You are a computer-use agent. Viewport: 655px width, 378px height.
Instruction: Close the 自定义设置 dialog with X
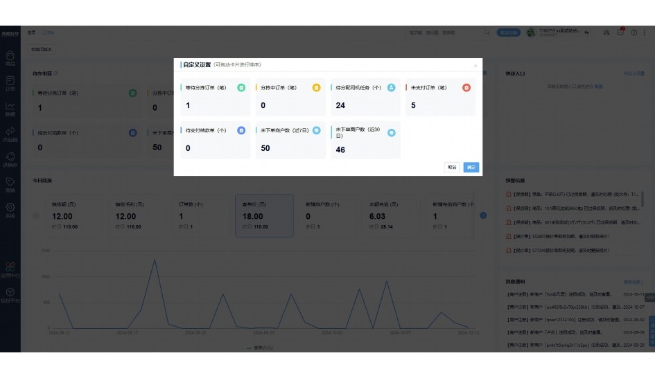click(x=475, y=66)
